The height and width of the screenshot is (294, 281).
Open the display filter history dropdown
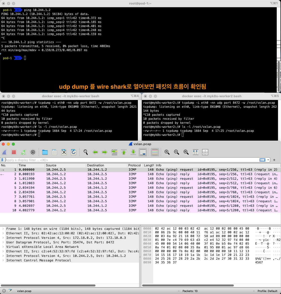pos(268,160)
